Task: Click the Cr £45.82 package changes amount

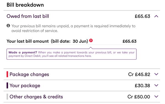Action: (x=139, y=74)
